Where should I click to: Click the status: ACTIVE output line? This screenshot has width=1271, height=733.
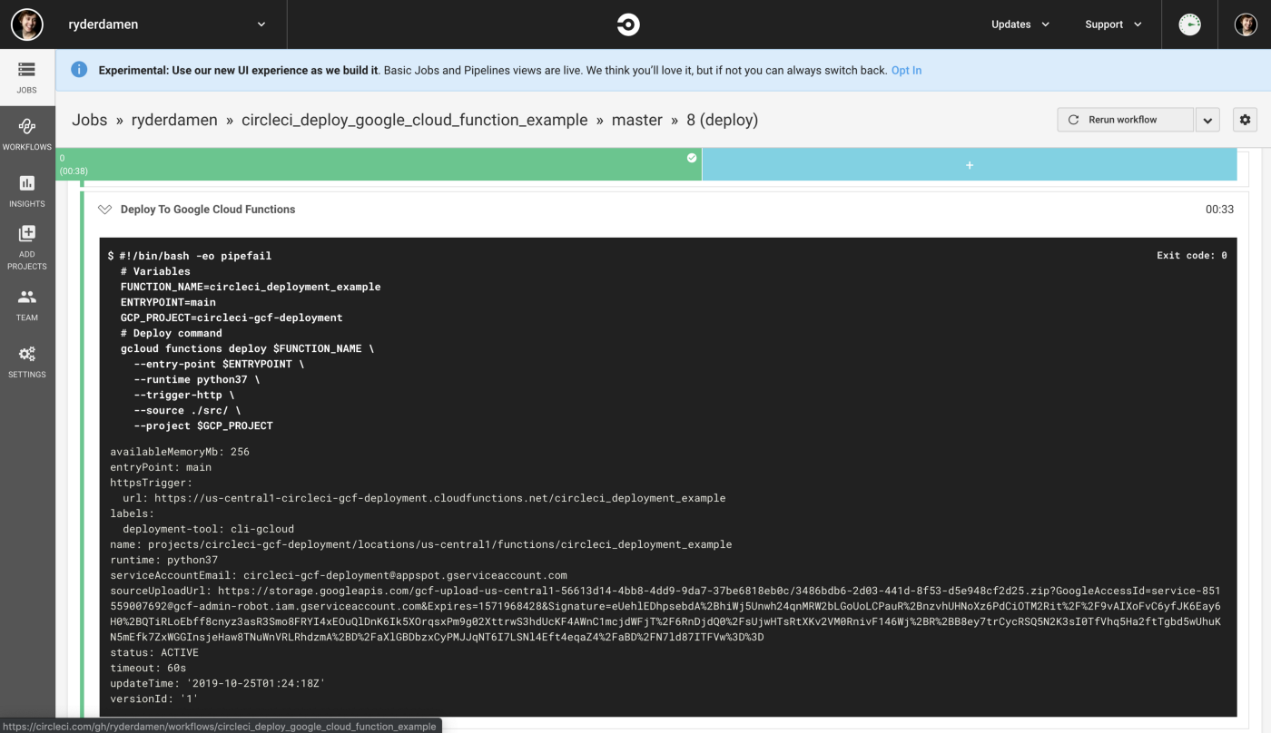click(x=154, y=652)
